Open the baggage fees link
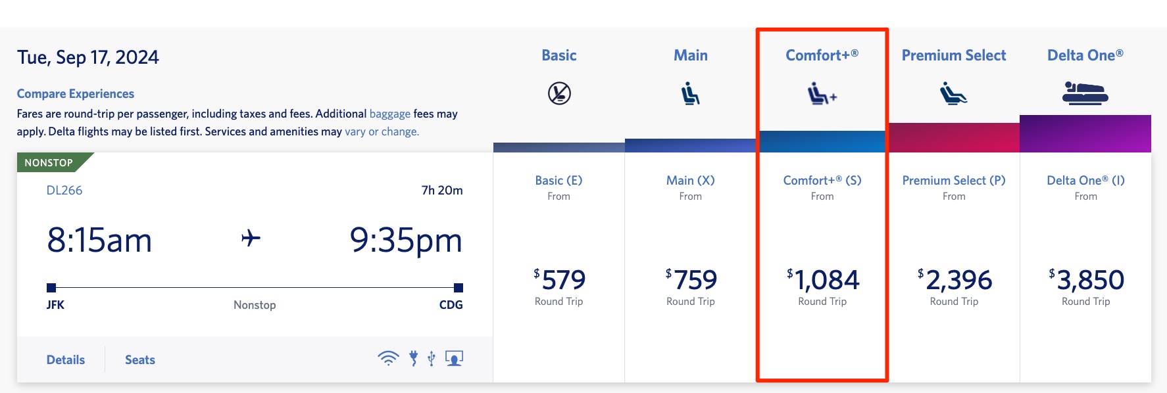 388,113
